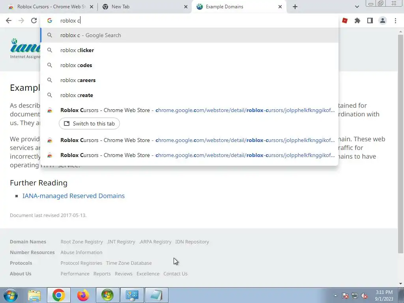This screenshot has height=303, width=404.
Task: Open Chrome's three-dot menu
Action: (395, 21)
